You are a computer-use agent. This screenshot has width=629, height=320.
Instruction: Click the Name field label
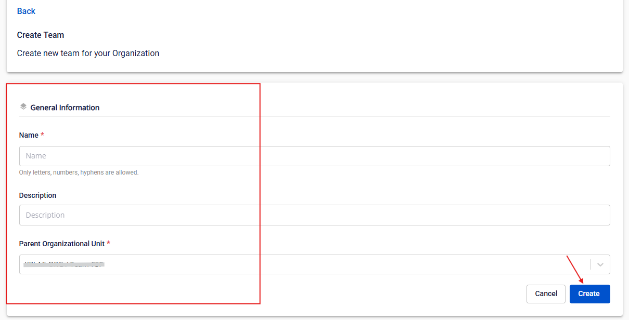(29, 135)
